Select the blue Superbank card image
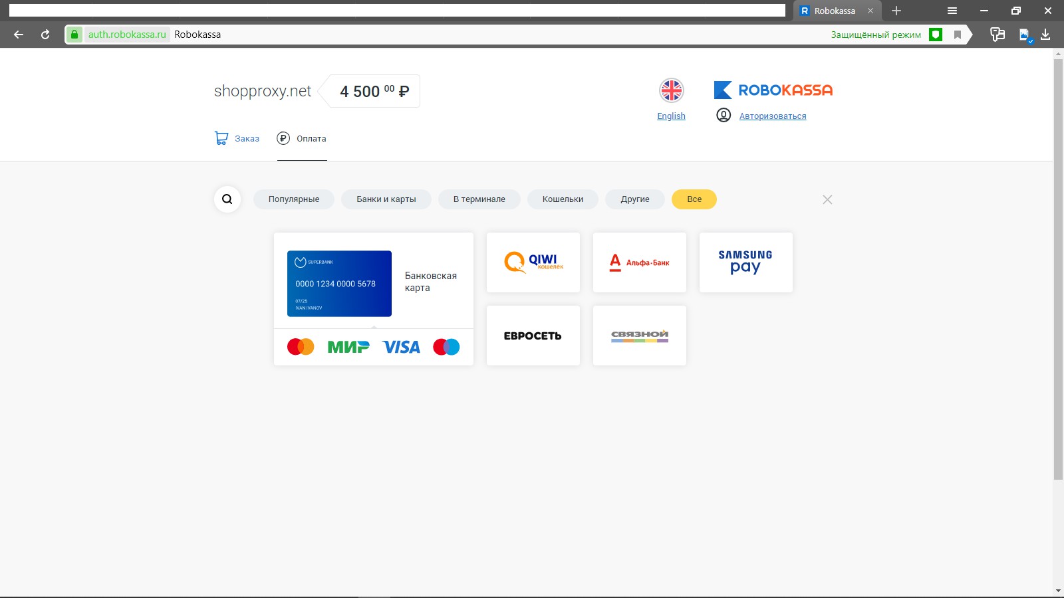The image size is (1064, 598). tap(339, 284)
